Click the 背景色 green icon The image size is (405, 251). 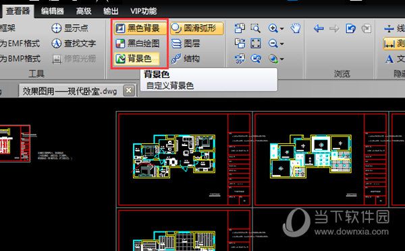120,59
